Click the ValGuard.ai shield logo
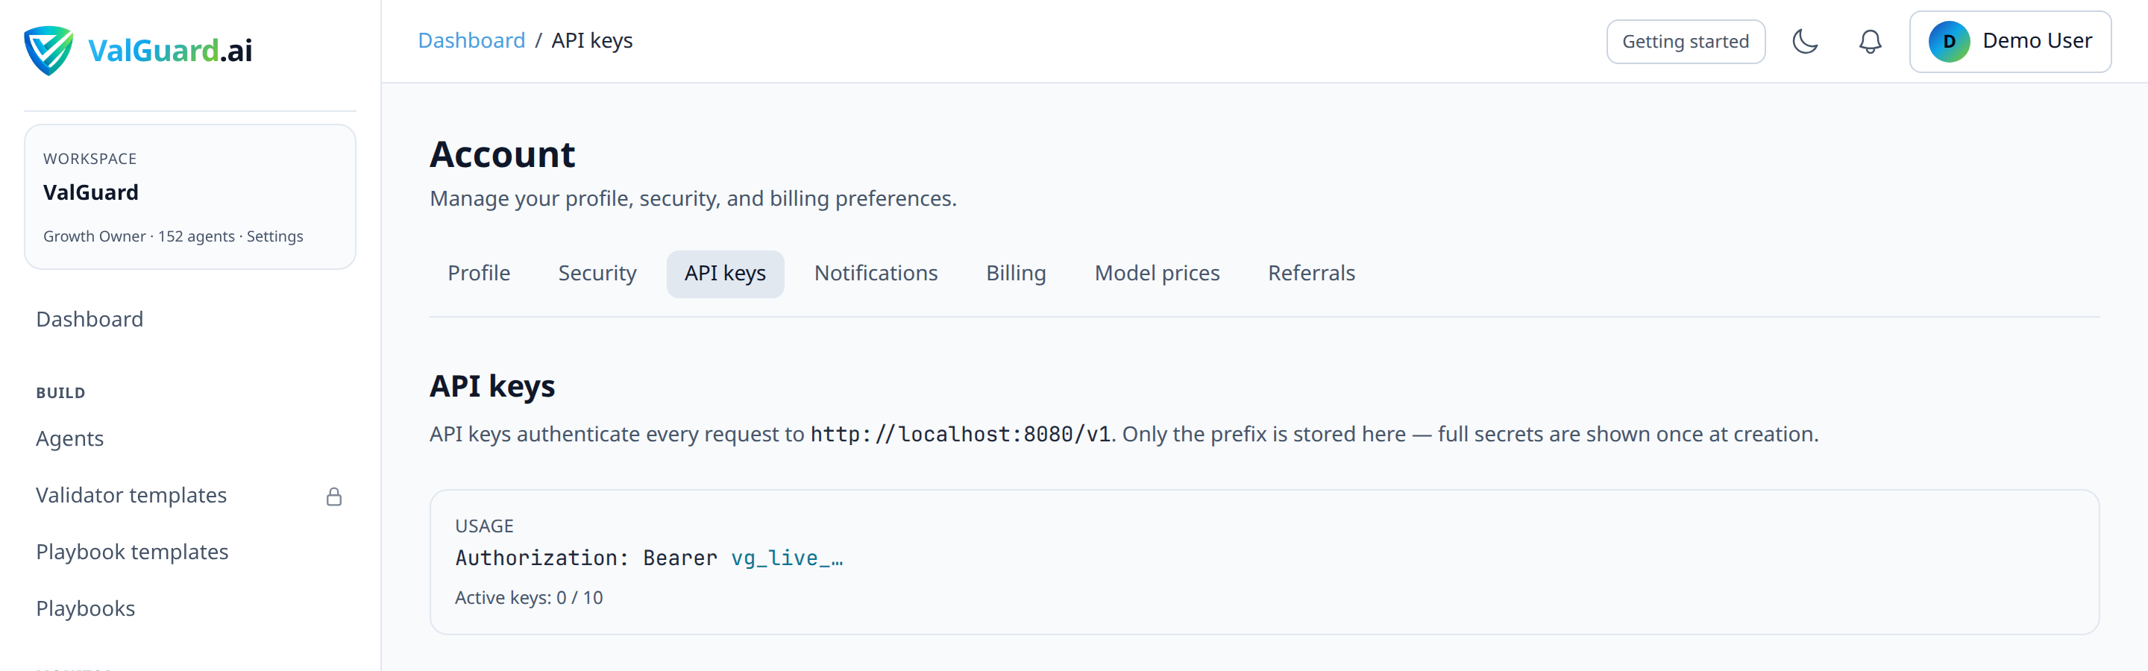Image resolution: width=2148 pixels, height=671 pixels. click(x=48, y=50)
